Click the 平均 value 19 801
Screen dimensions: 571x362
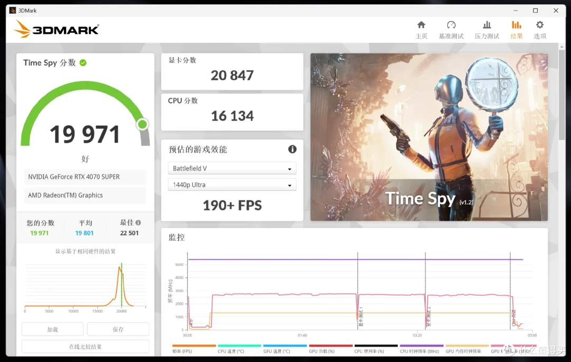coord(84,233)
